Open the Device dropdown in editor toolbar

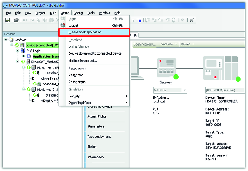[x=187, y=44]
